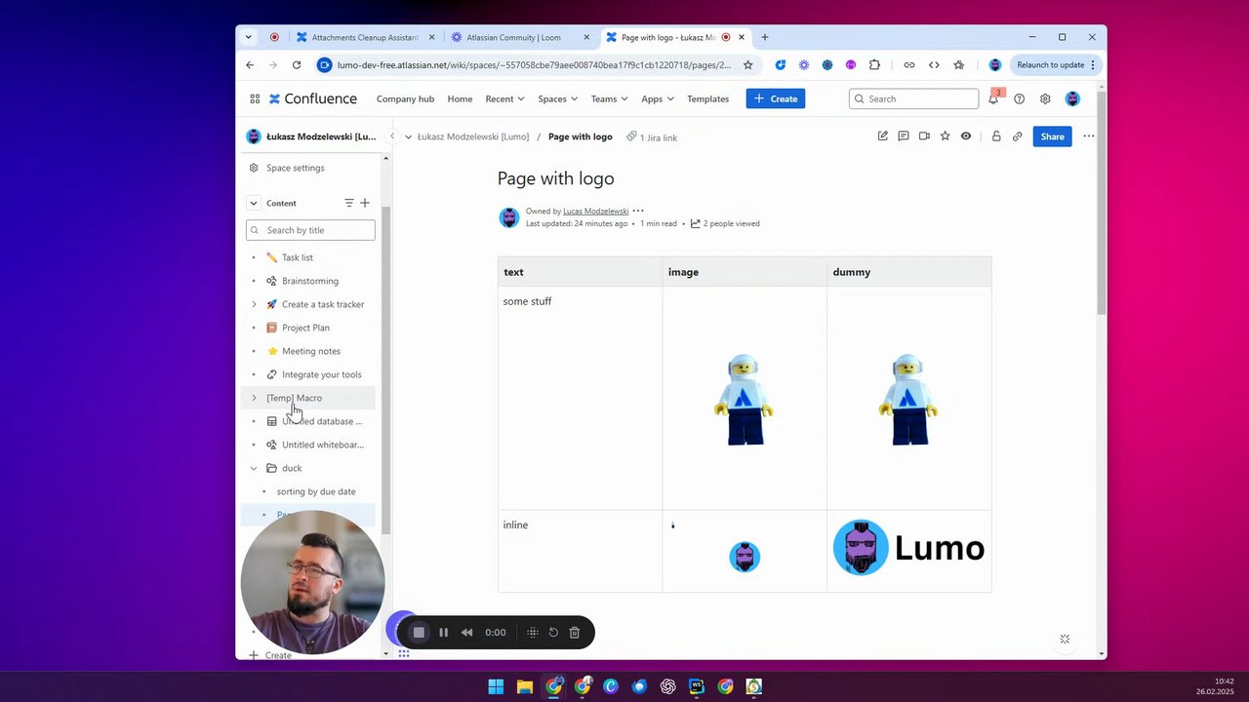Star this page as favorite
The width and height of the screenshot is (1249, 702).
pos(945,136)
